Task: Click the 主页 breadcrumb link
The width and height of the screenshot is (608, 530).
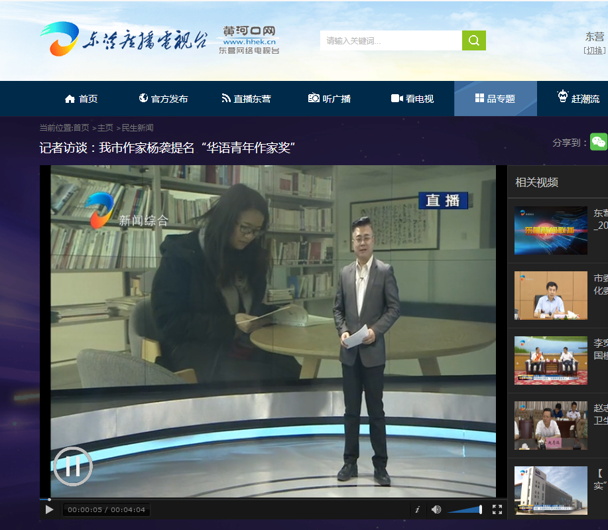Action: pos(105,127)
